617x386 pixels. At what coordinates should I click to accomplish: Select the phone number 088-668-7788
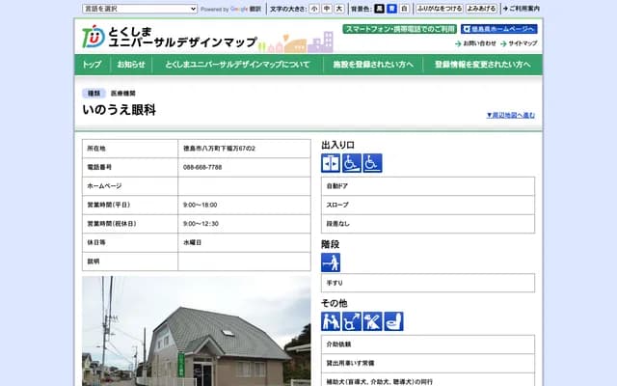(x=202, y=167)
